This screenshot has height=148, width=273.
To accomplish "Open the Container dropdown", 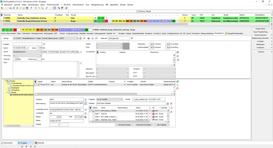I will 174,69.
